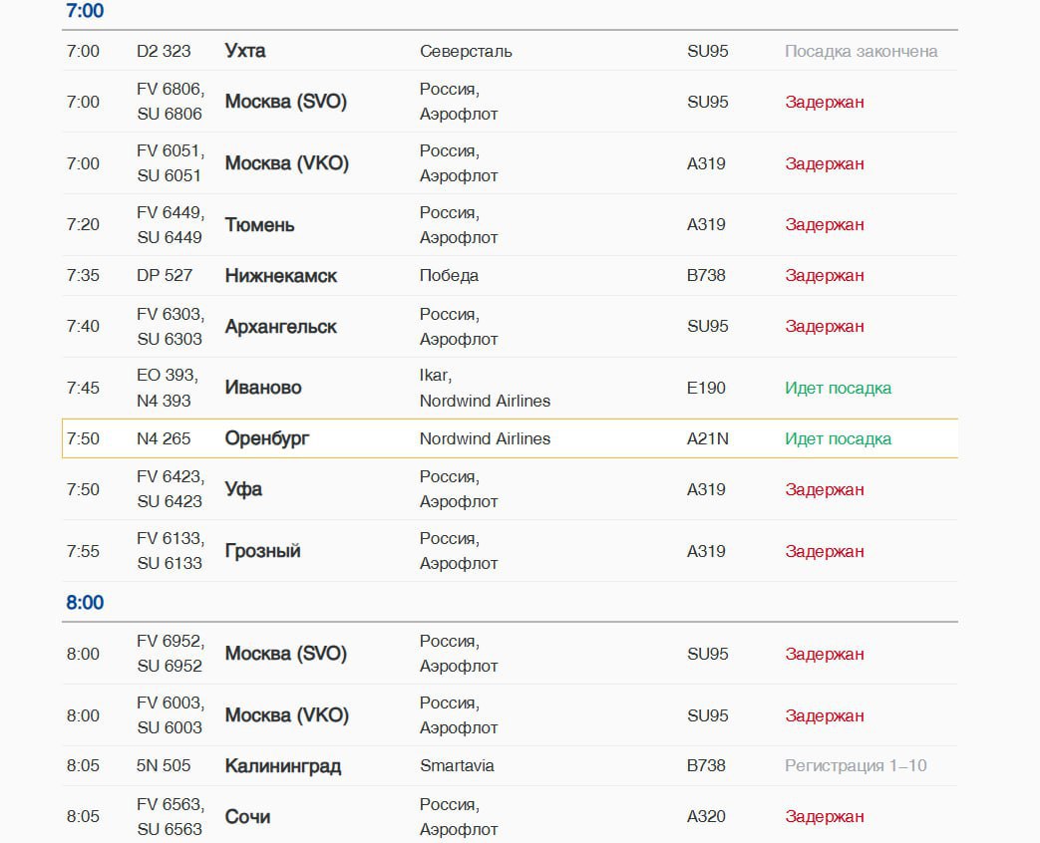This screenshot has width=1040, height=843.
Task: Click the 7:00 time section header
Action: point(85,12)
